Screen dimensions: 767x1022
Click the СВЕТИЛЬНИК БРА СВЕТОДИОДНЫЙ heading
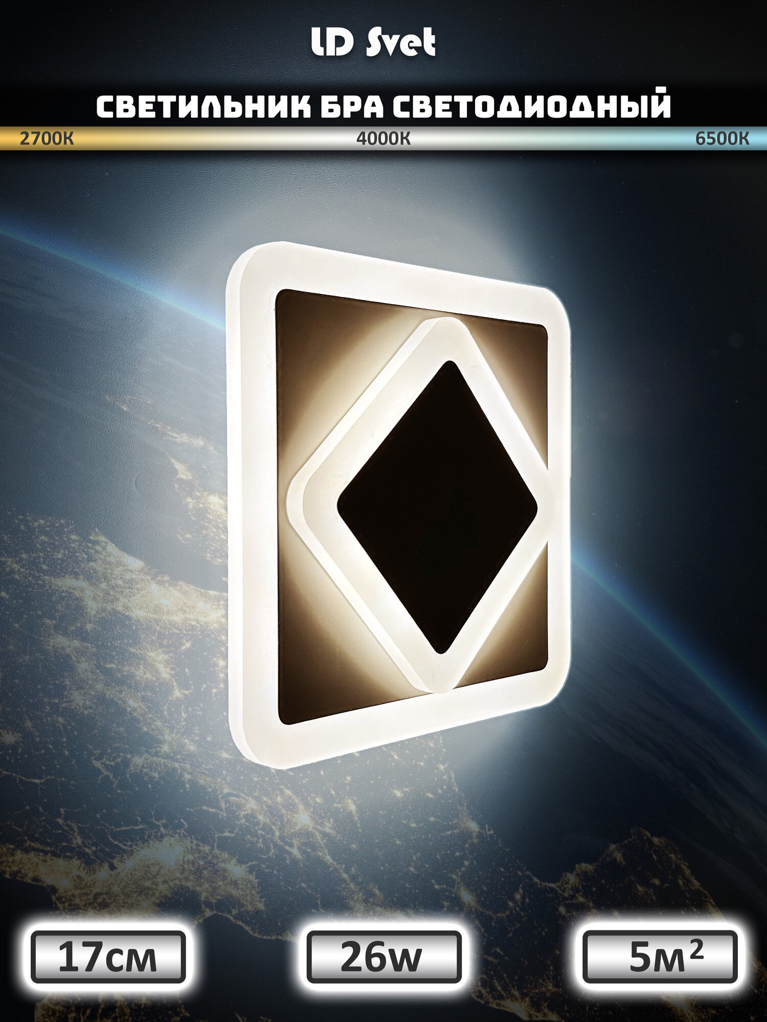383,106
